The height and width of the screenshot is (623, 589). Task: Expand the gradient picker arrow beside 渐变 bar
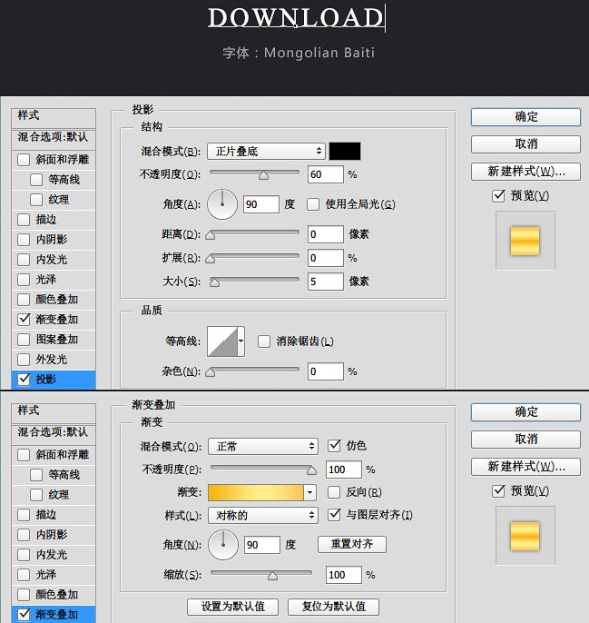309,493
